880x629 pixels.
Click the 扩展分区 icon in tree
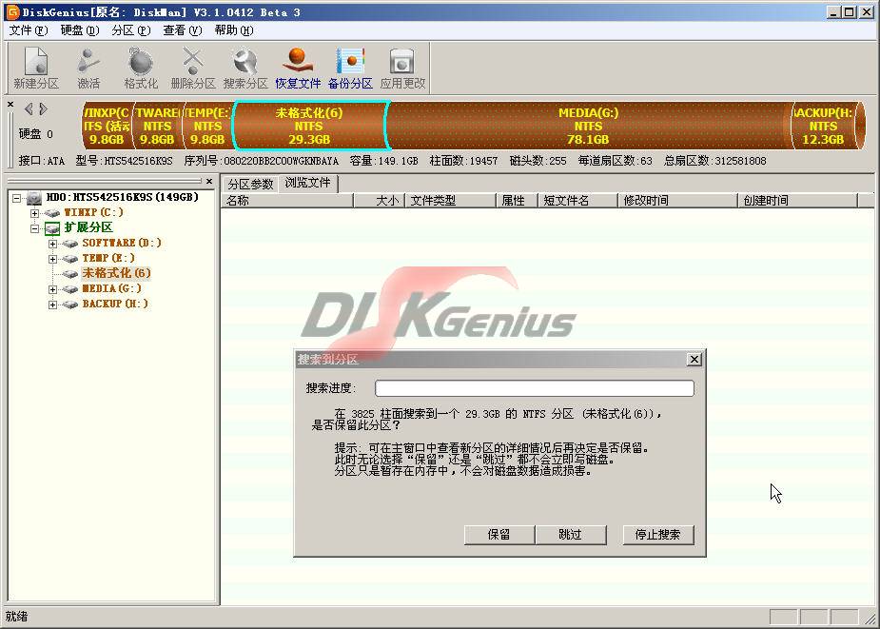point(52,228)
